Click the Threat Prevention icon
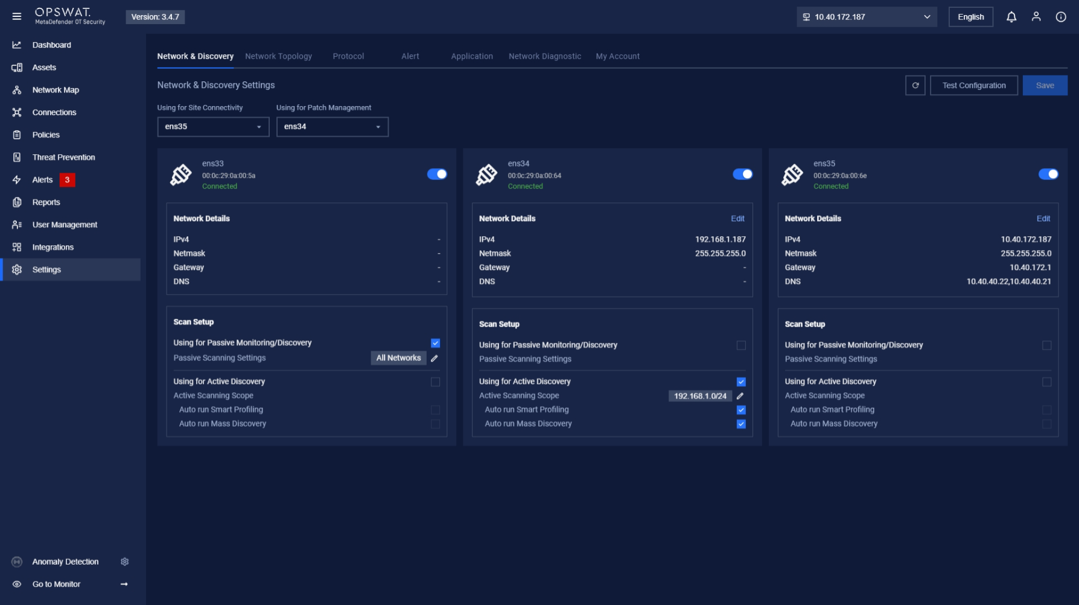The height and width of the screenshot is (605, 1079). [17, 157]
